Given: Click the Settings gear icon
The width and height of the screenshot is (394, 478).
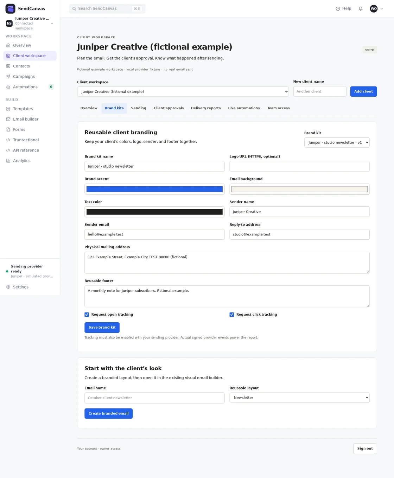Looking at the screenshot, I should tap(8, 287).
